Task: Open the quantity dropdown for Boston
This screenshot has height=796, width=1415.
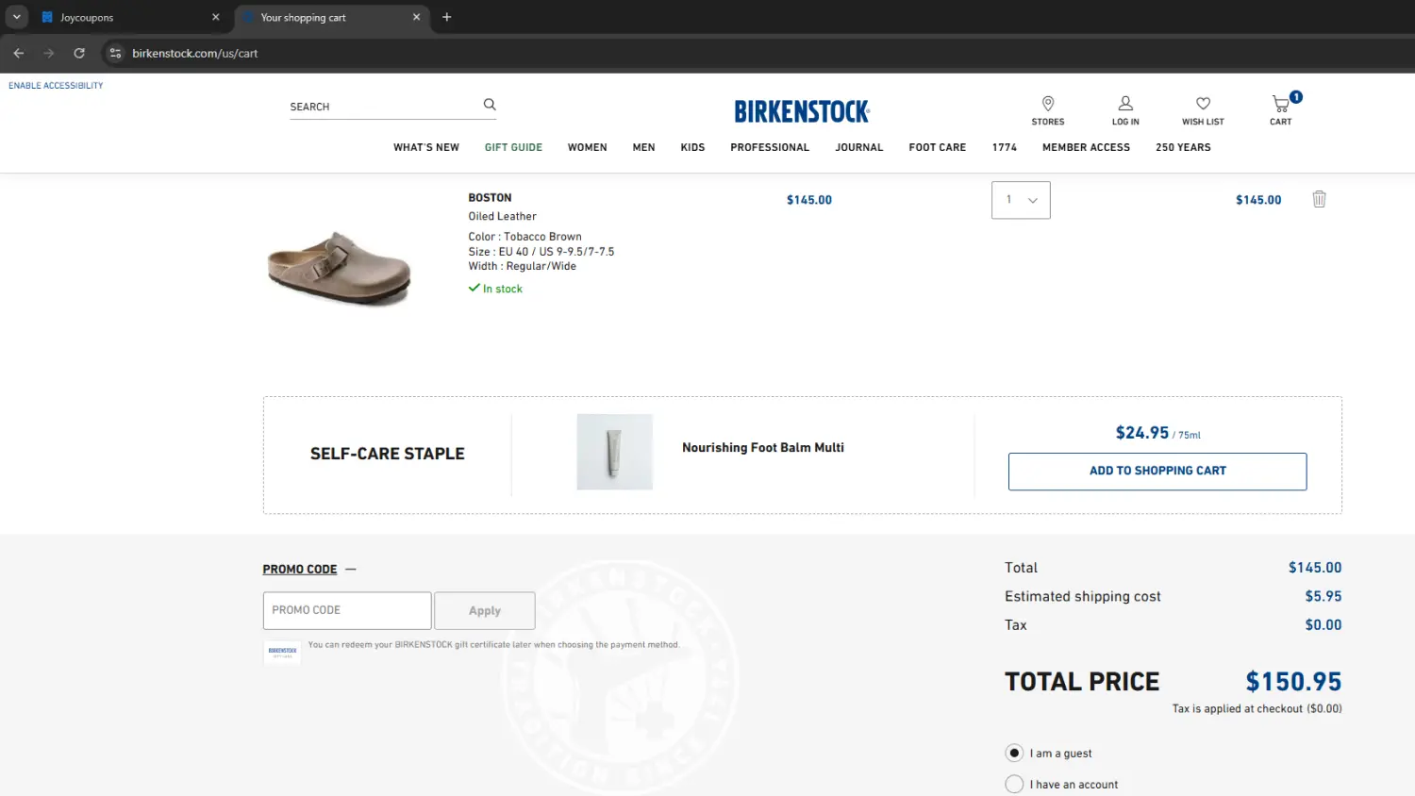Action: (1021, 200)
